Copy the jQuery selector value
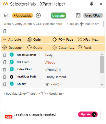This screenshot has width=106, height=124. tap(5, 84)
